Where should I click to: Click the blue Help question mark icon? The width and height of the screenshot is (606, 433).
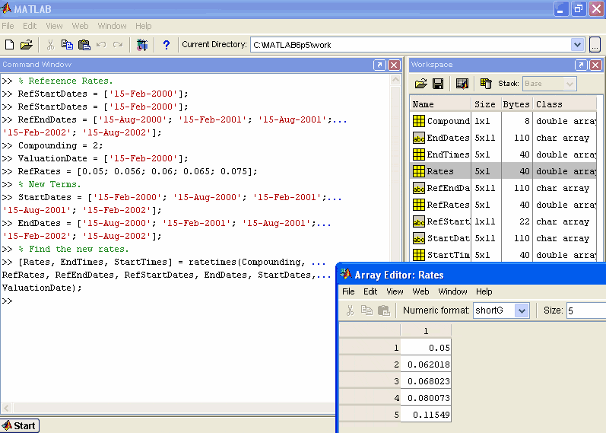click(x=167, y=45)
